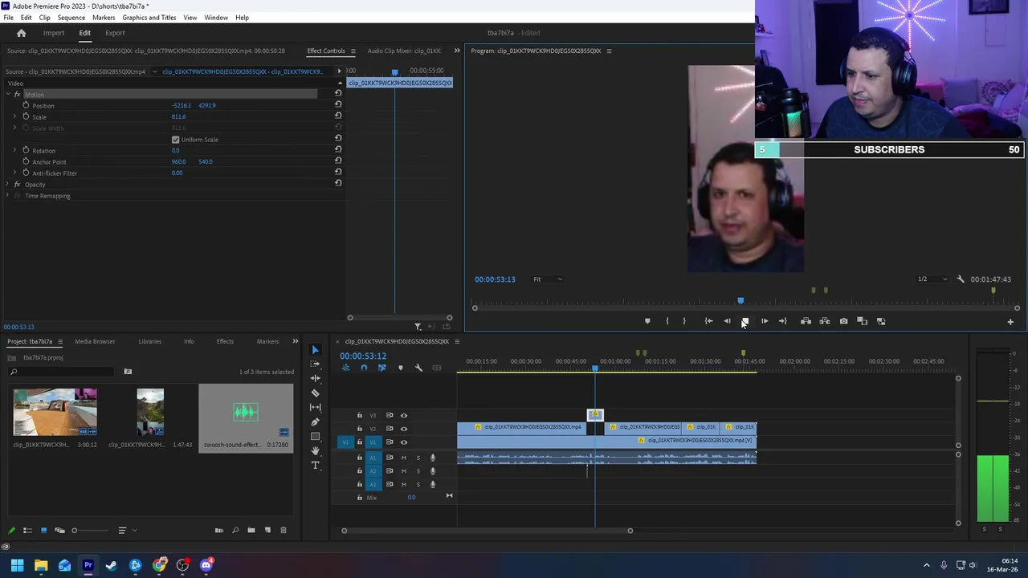Screen dimensions: 1028x578
Task: Click Find magnifier icon in Project panel
Action: point(235,530)
